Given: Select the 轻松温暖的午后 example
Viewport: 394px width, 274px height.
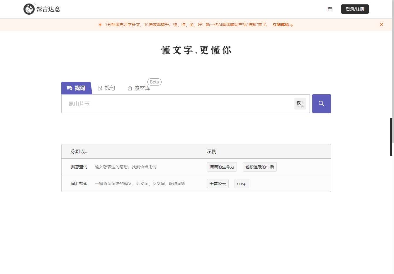Looking at the screenshot, I should (259, 167).
